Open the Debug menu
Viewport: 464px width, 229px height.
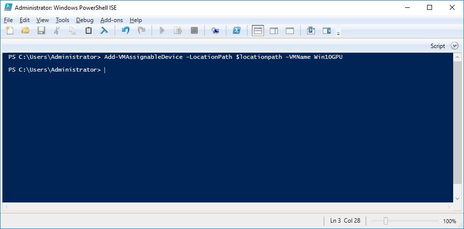[x=85, y=20]
